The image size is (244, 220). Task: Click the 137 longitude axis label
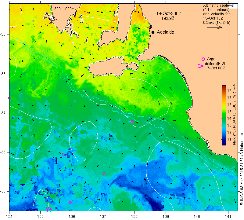(103, 216)
